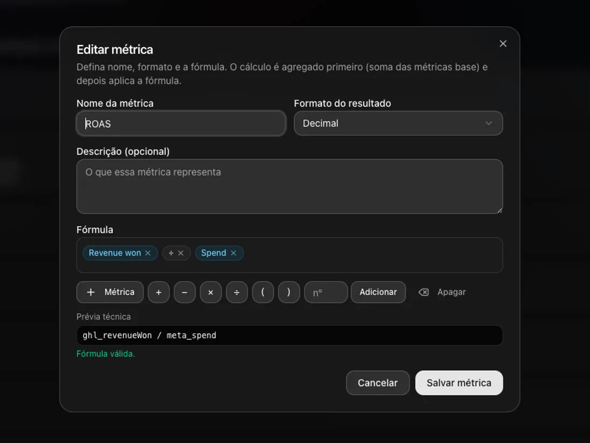Remove the Spend chip from formula
This screenshot has height=443, width=590.
[233, 253]
